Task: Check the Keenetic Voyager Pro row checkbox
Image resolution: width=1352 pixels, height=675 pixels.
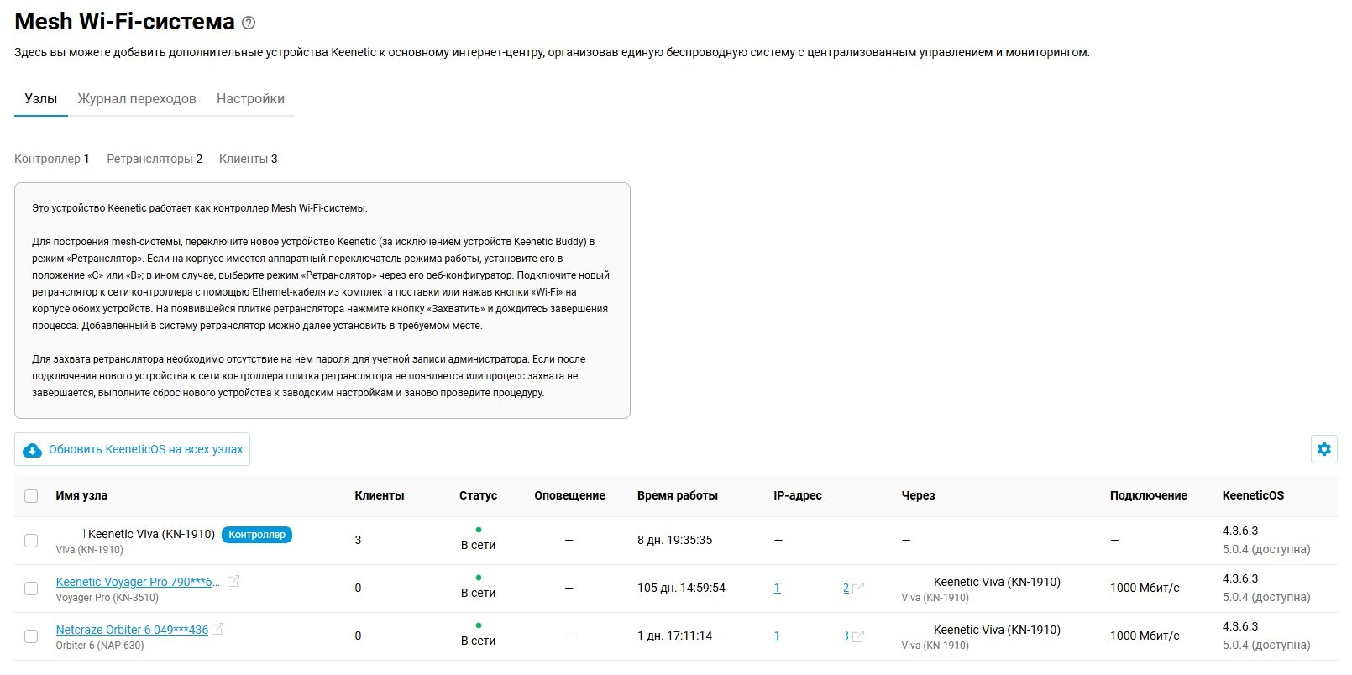Action: point(31,589)
